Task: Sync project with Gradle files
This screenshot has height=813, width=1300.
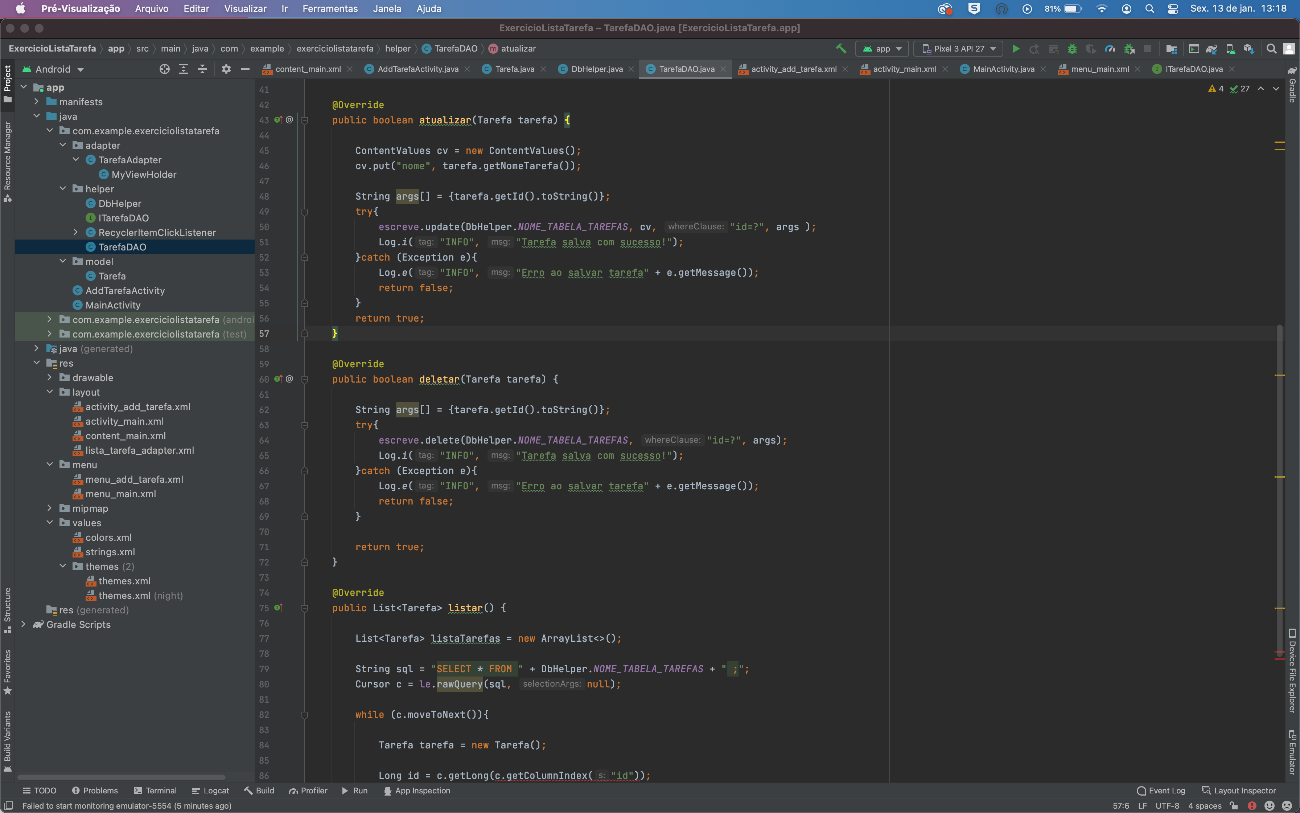Action: (1212, 48)
